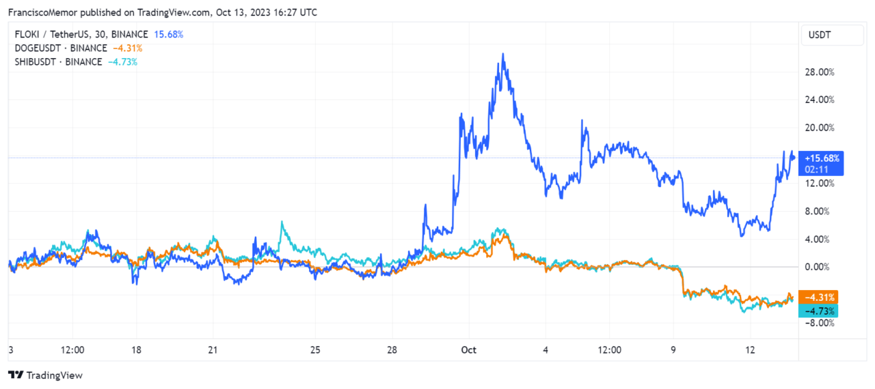
Task: Click the 21 date on time axis
Action: pyautogui.click(x=213, y=350)
